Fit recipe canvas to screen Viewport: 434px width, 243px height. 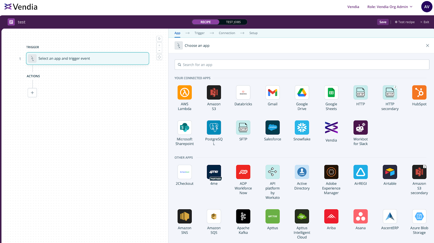point(159,57)
